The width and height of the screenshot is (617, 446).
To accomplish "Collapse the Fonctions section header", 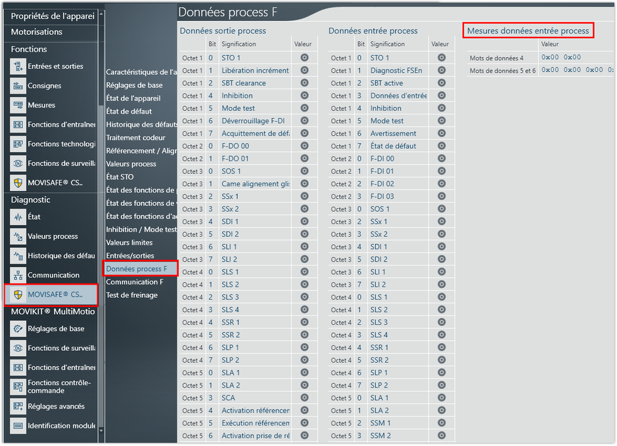I will (x=29, y=49).
